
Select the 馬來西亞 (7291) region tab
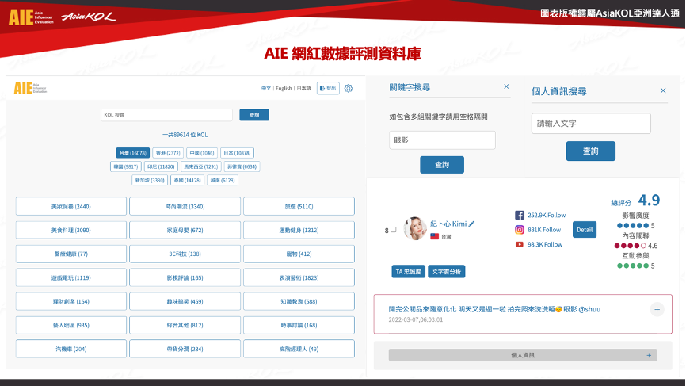tap(201, 166)
